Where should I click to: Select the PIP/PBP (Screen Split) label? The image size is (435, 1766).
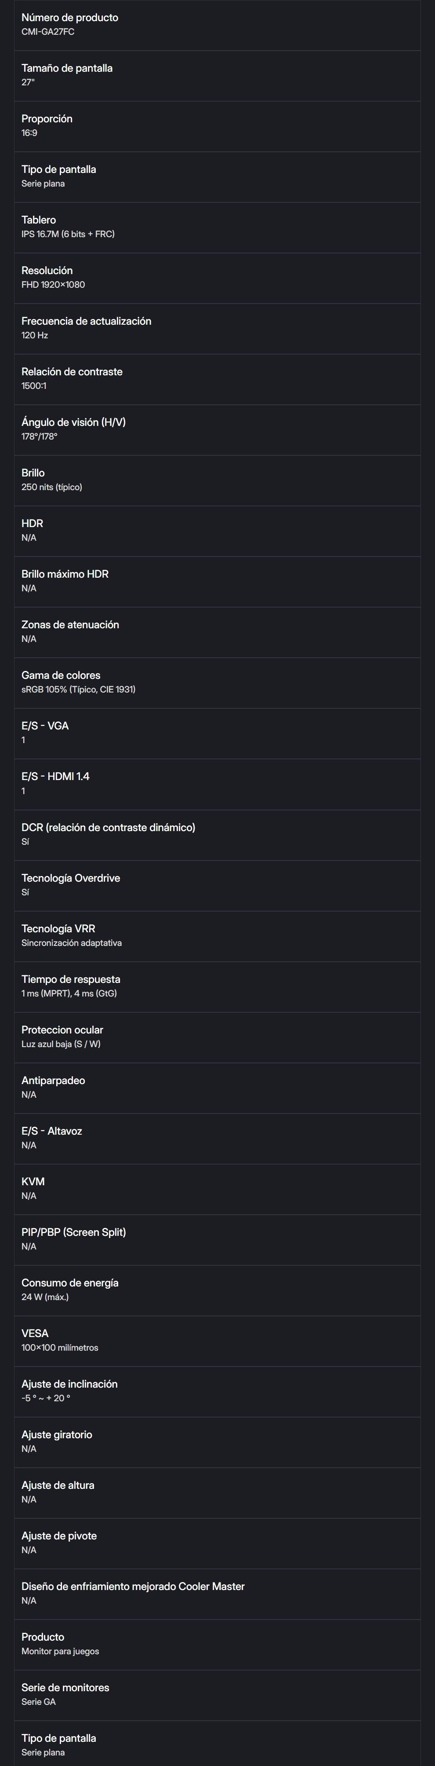tap(73, 1232)
